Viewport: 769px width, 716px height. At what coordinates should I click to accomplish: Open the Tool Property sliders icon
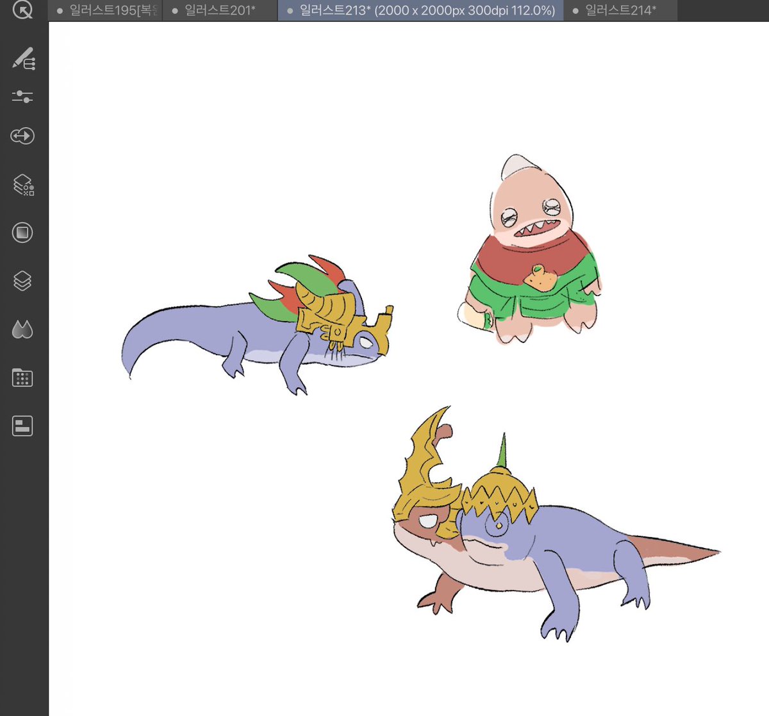(22, 97)
